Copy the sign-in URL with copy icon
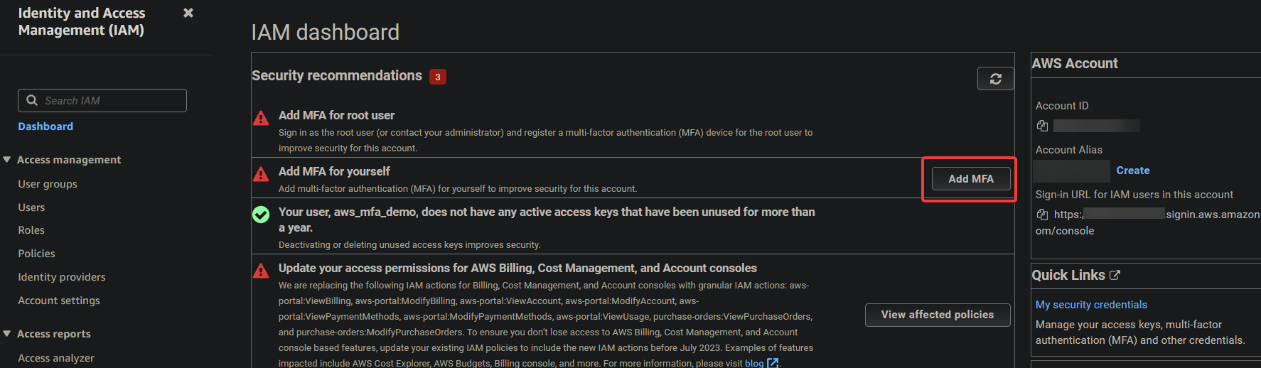This screenshot has height=368, width=1261. tap(1042, 215)
